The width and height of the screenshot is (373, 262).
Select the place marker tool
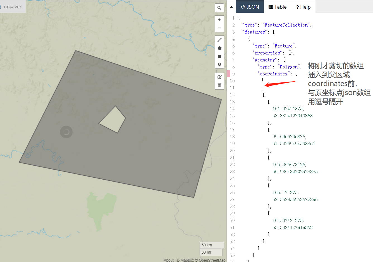point(219,64)
